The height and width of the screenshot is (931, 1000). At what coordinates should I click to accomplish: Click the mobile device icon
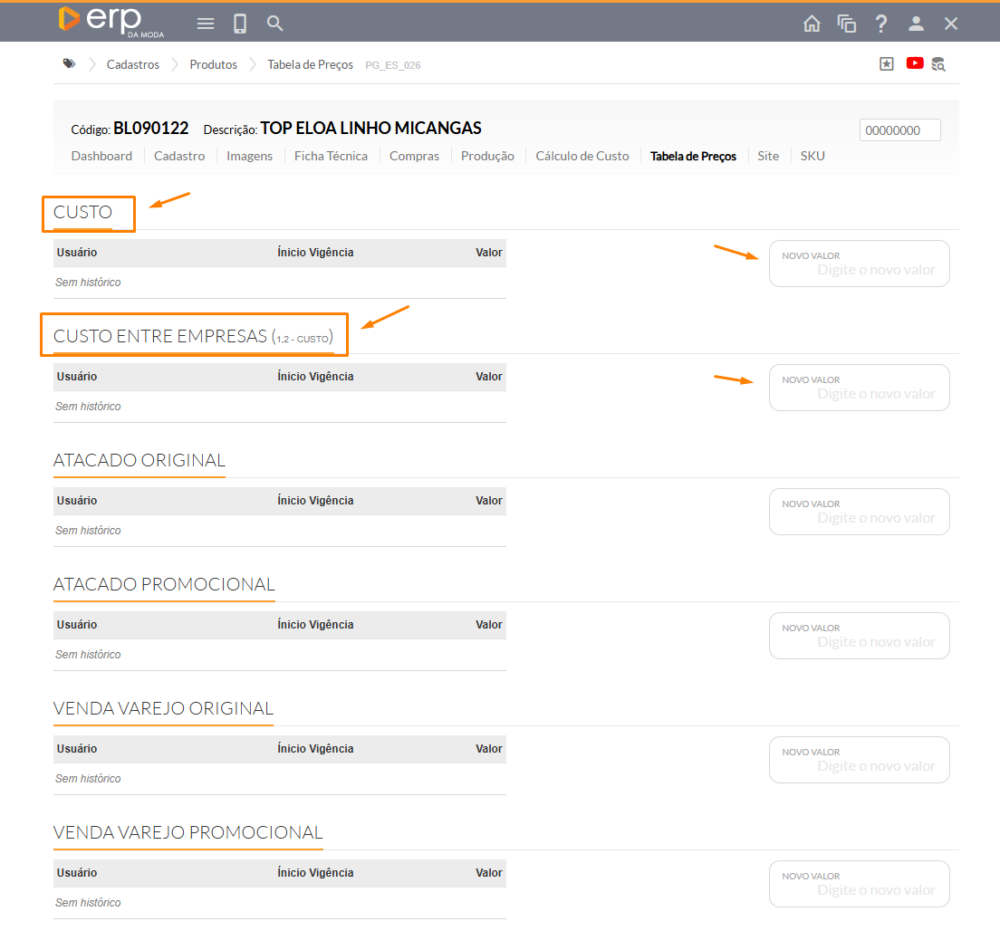point(240,24)
